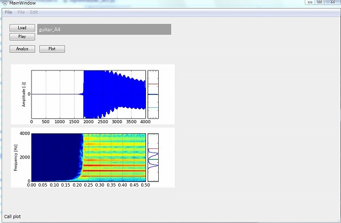This screenshot has height=223, width=341.
Task: Click the Plot button
Action: pos(52,49)
